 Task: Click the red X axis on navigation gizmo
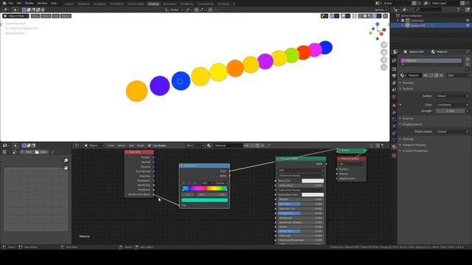pos(381,34)
